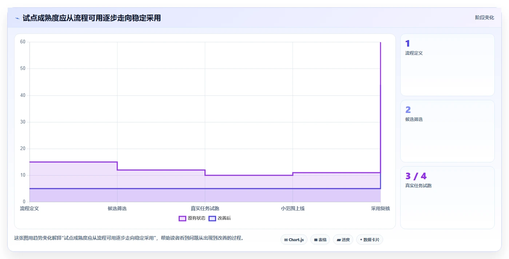509x259 pixels.
Task: Click the y-axis value 20
Action: click(23, 149)
